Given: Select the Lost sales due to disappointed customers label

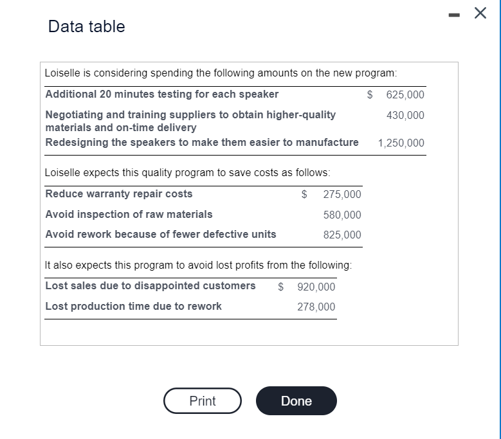Looking at the screenshot, I should 150,285.
